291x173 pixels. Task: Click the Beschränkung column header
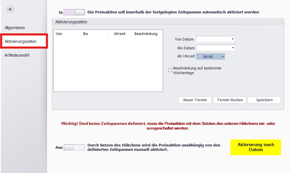pyautogui.click(x=146, y=34)
